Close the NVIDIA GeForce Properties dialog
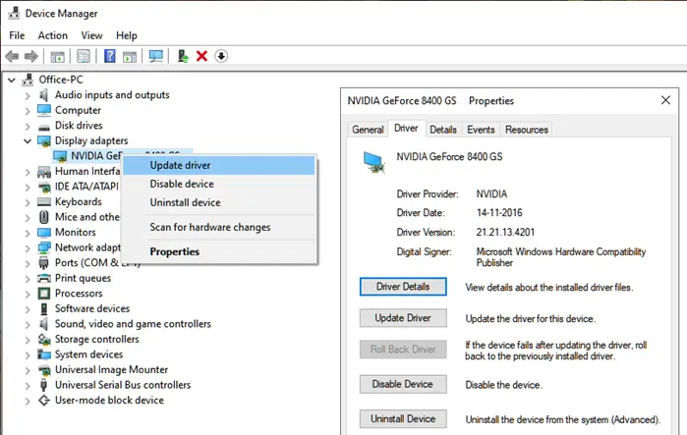Screen dimensions: 687x435 point(665,100)
